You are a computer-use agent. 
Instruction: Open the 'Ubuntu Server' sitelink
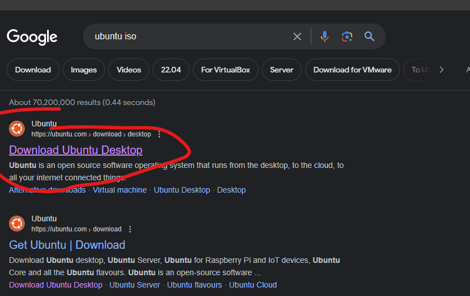tap(135, 285)
